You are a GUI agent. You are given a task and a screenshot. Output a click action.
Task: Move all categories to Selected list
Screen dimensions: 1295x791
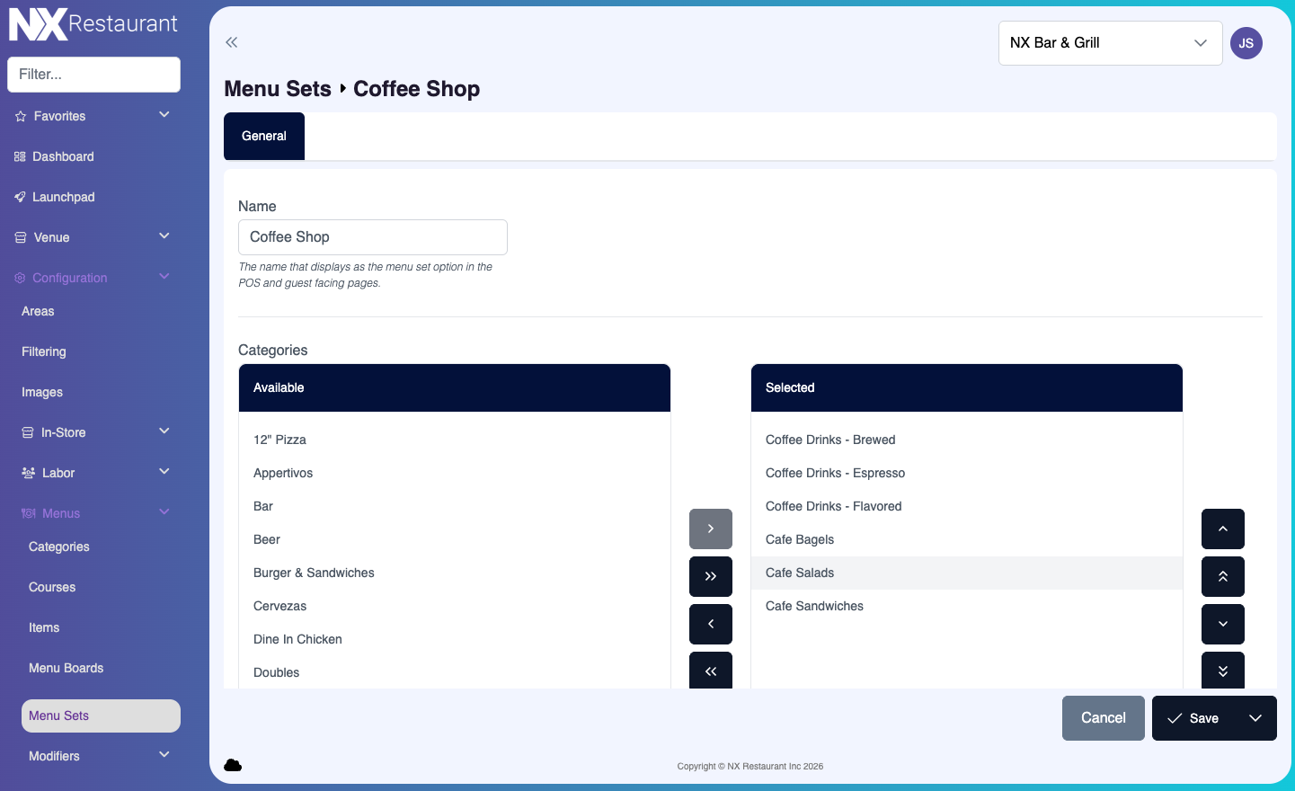click(710, 576)
